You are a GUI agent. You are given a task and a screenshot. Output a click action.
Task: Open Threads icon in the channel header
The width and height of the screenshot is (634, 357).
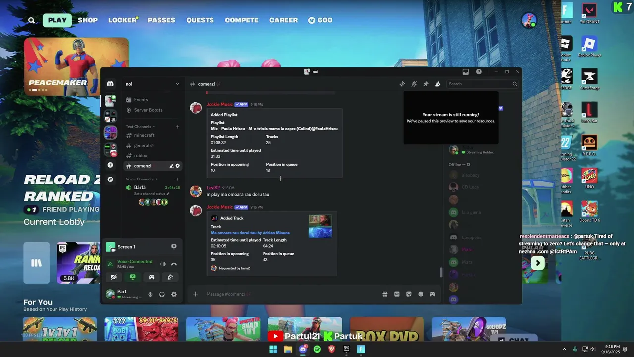[402, 84]
